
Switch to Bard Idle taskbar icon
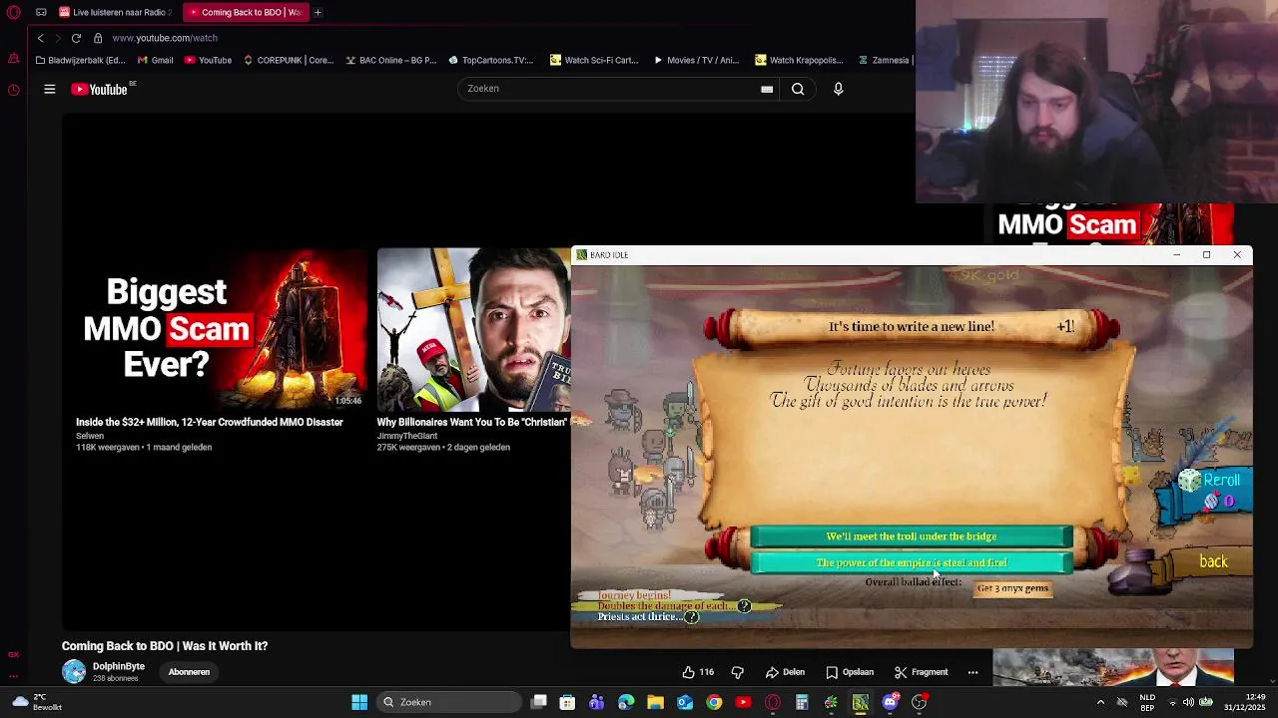coord(860,702)
